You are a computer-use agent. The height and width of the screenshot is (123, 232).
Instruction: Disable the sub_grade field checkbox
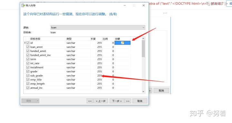28,76
